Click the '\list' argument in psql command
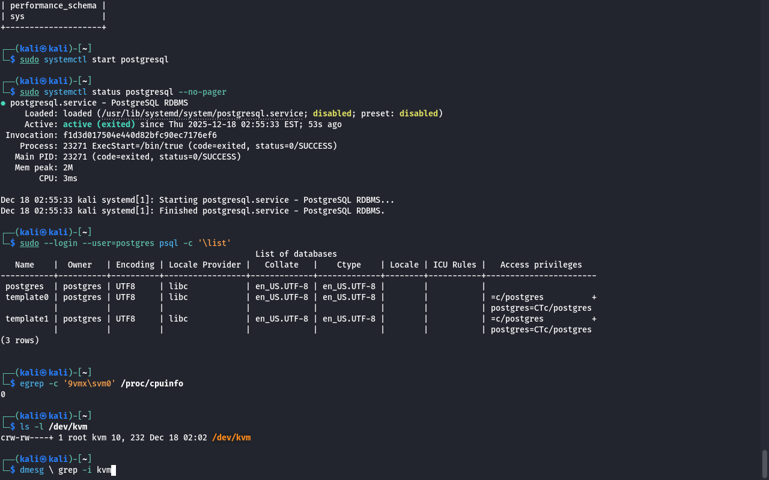This screenshot has height=480, width=769. click(214, 244)
